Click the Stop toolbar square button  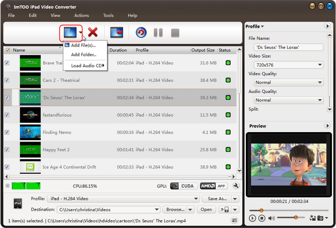tap(175, 33)
